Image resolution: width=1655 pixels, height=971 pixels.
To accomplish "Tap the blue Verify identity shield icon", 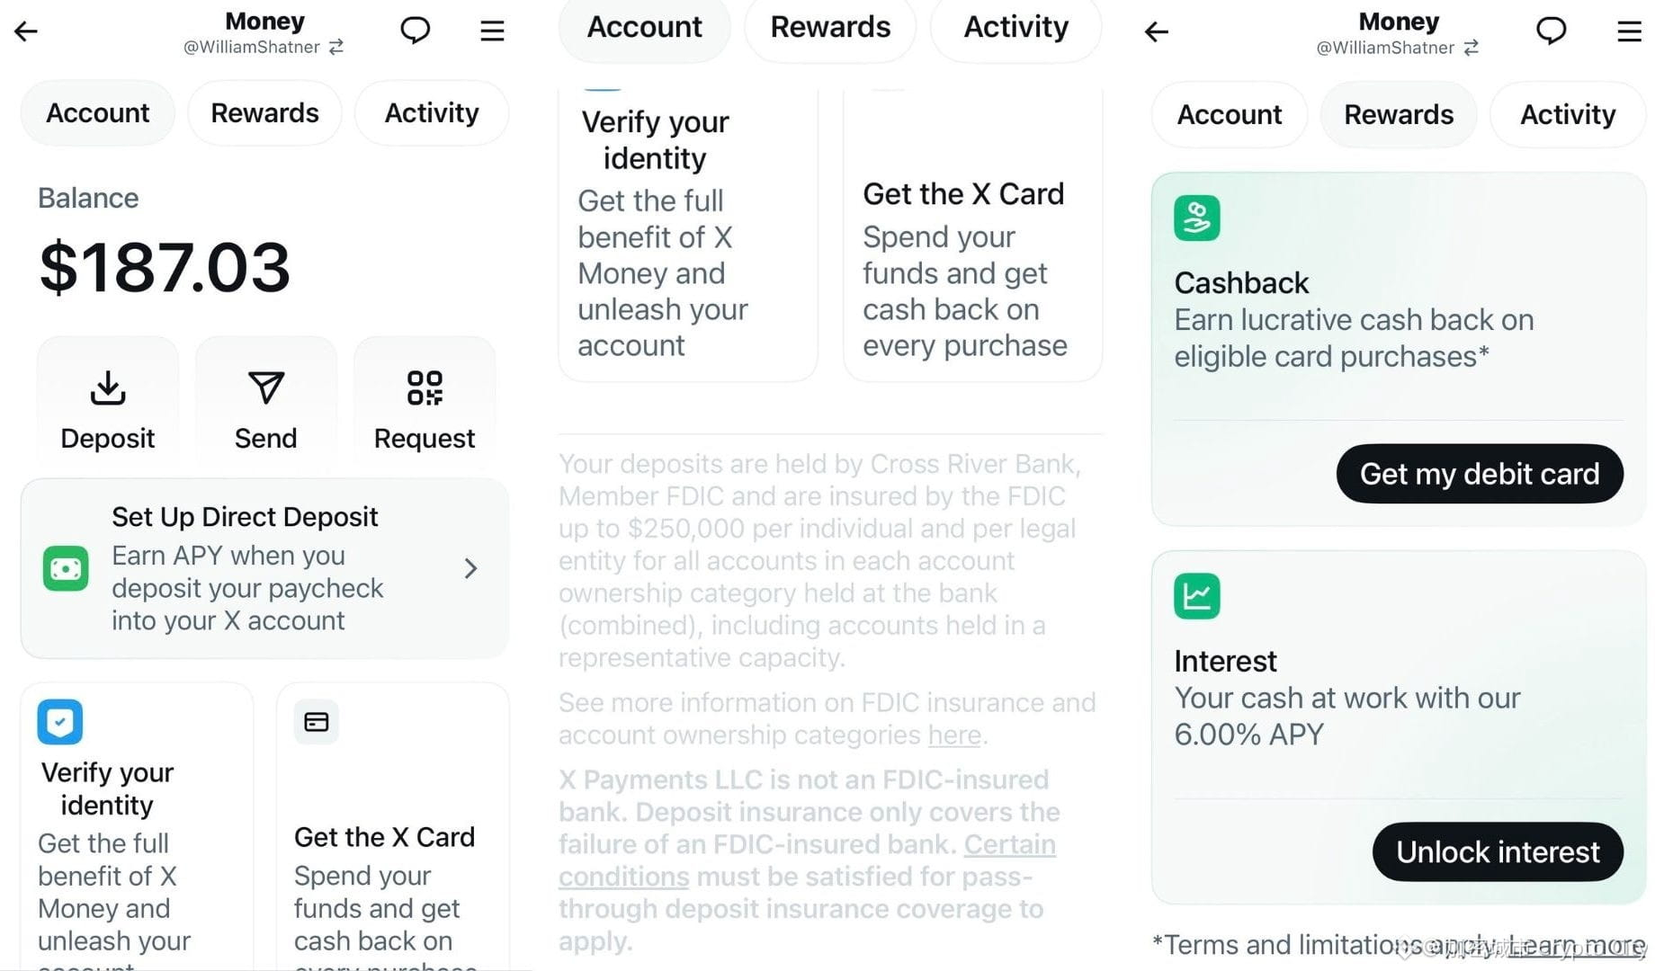I will (60, 722).
